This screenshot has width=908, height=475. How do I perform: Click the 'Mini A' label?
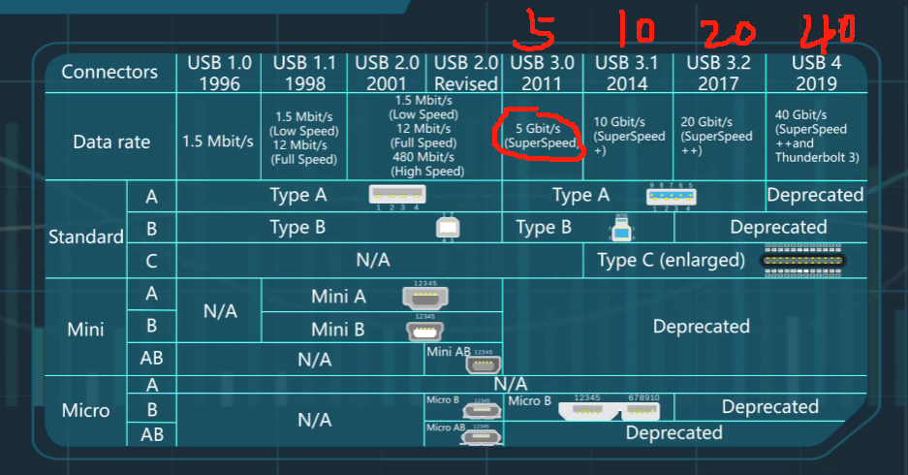coord(338,297)
